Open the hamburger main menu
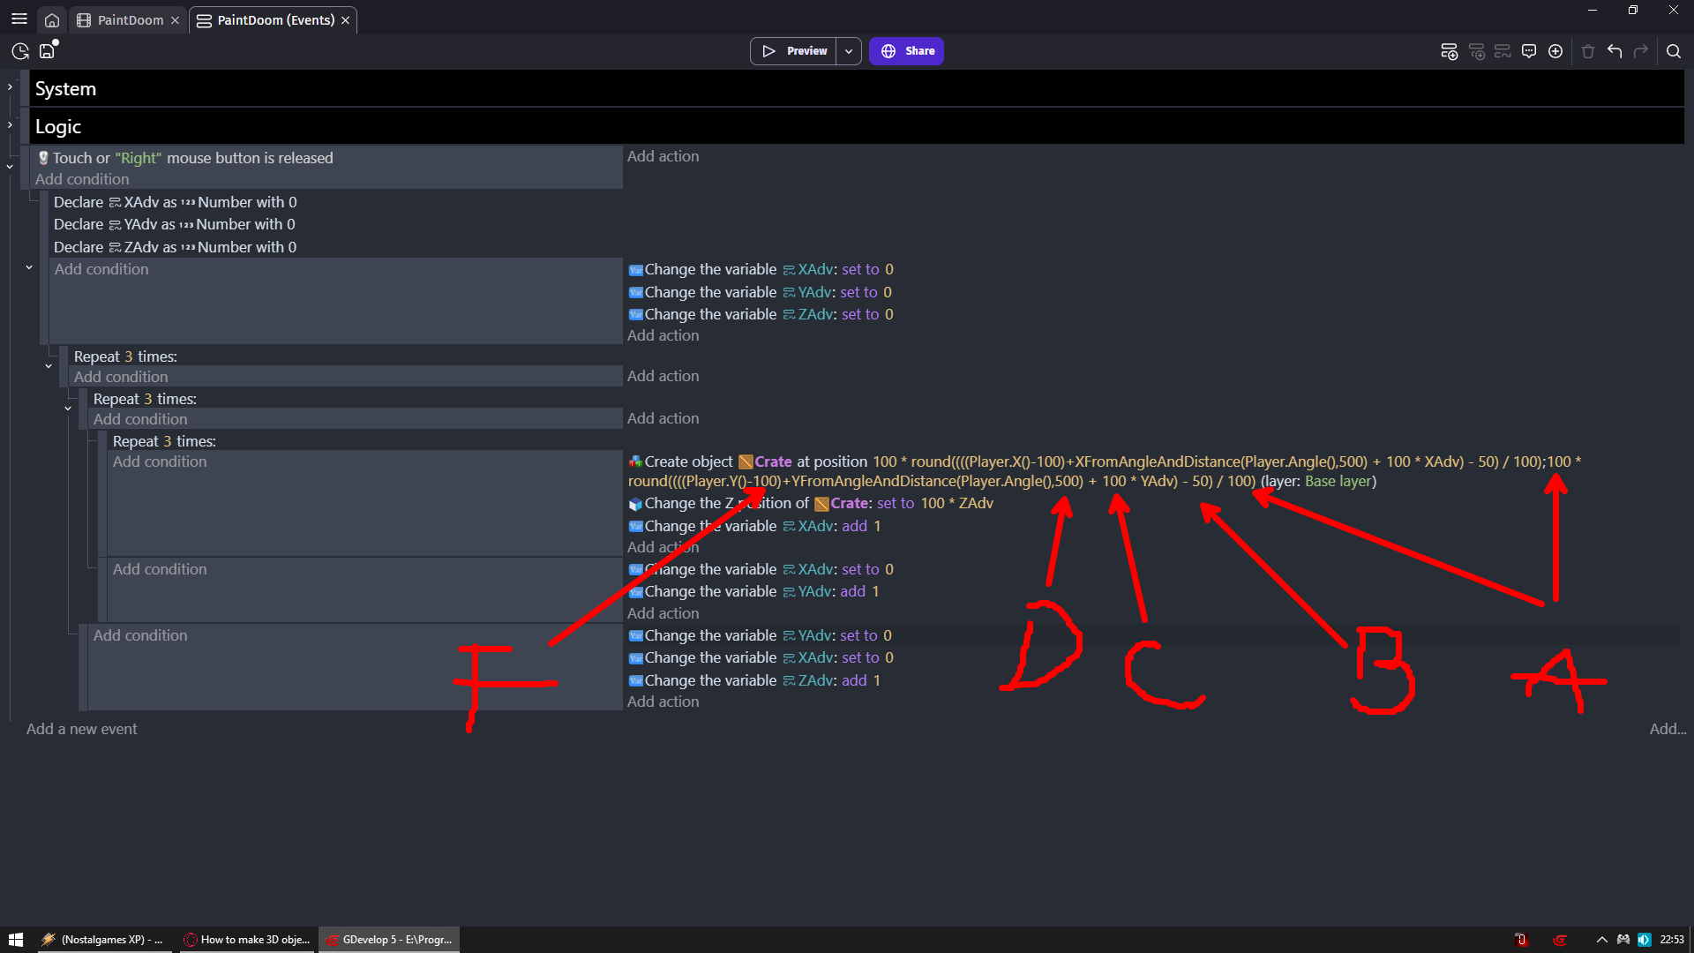 click(x=19, y=19)
